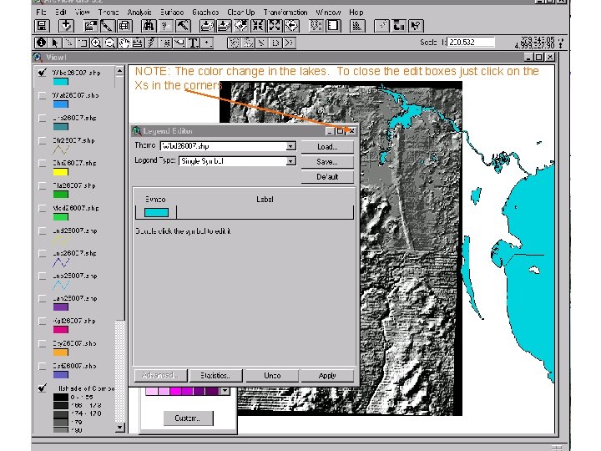The image size is (601, 451).
Task: Enable the Agl26007.shp pink theme checkbox
Action: 43,321
